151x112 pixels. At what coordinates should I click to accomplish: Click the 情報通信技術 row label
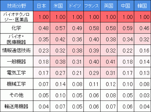[17, 50]
